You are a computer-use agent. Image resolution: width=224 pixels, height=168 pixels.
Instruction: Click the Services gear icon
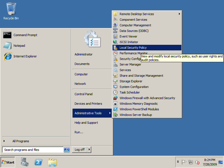pos(115,70)
